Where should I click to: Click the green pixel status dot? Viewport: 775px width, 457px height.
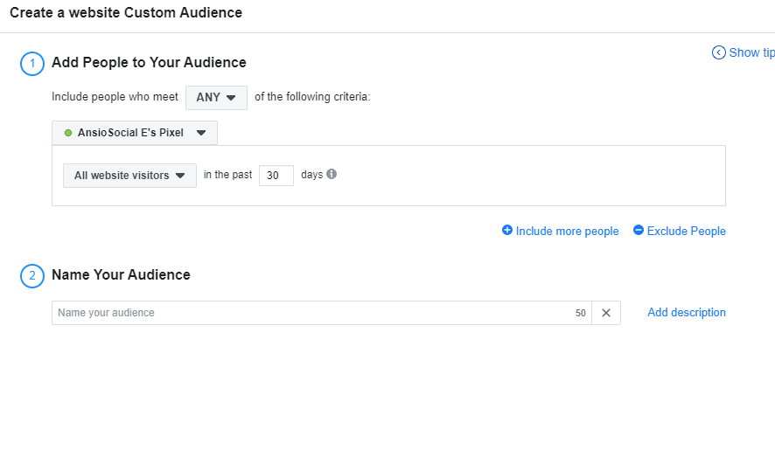(x=68, y=133)
